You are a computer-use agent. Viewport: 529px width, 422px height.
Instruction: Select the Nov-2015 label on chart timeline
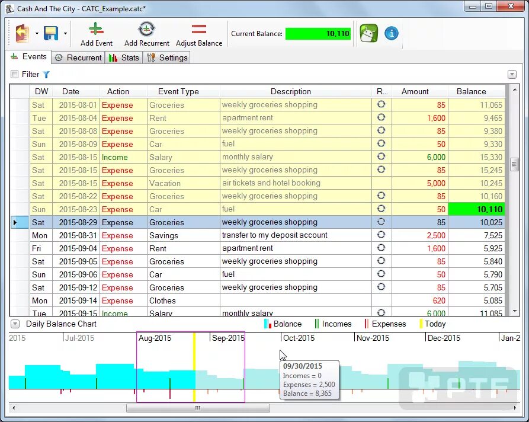373,338
